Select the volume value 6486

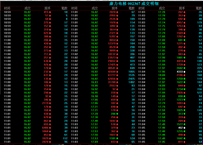pyautogui.click(x=45, y=128)
